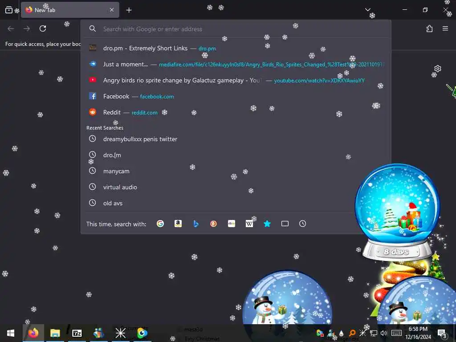This screenshot has height=342, width=456.
Task: Open File Explorer from the taskbar
Action: click(55, 333)
